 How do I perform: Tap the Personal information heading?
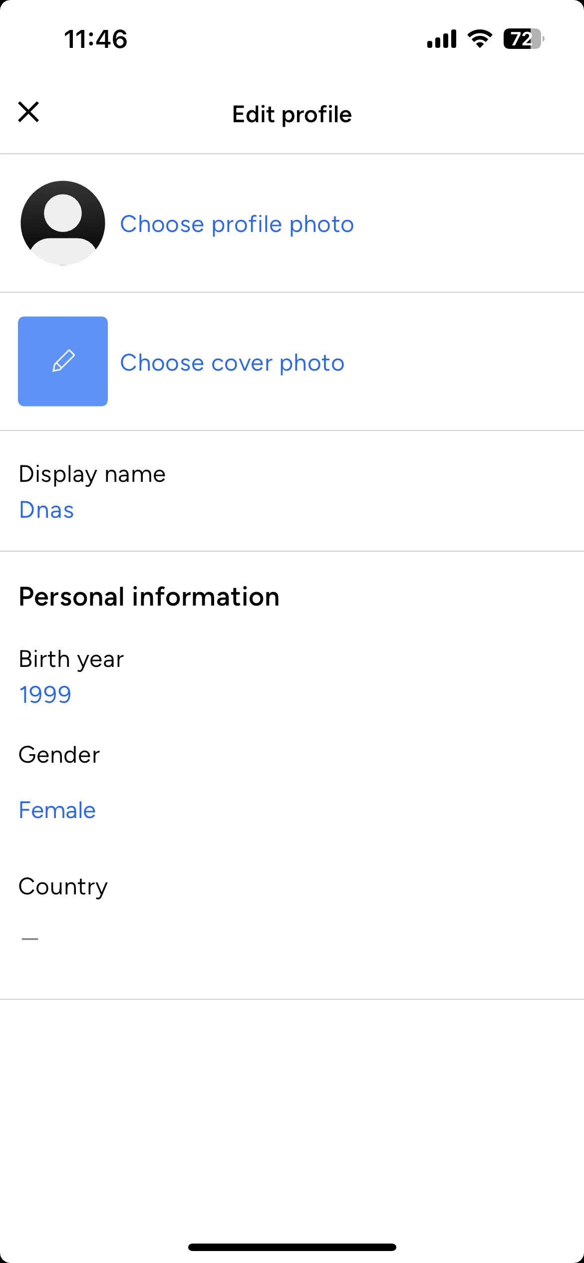[149, 597]
